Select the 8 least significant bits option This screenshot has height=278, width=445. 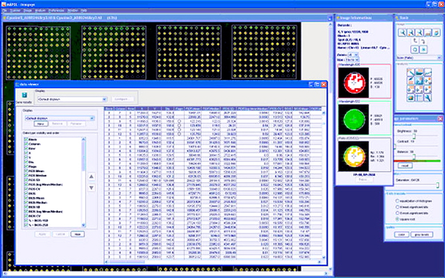point(397,207)
